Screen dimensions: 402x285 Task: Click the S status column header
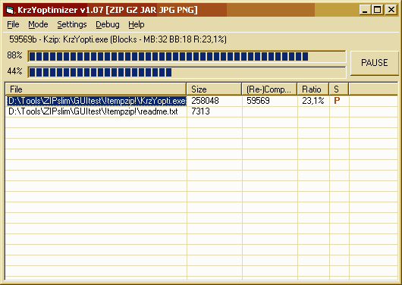point(339,89)
